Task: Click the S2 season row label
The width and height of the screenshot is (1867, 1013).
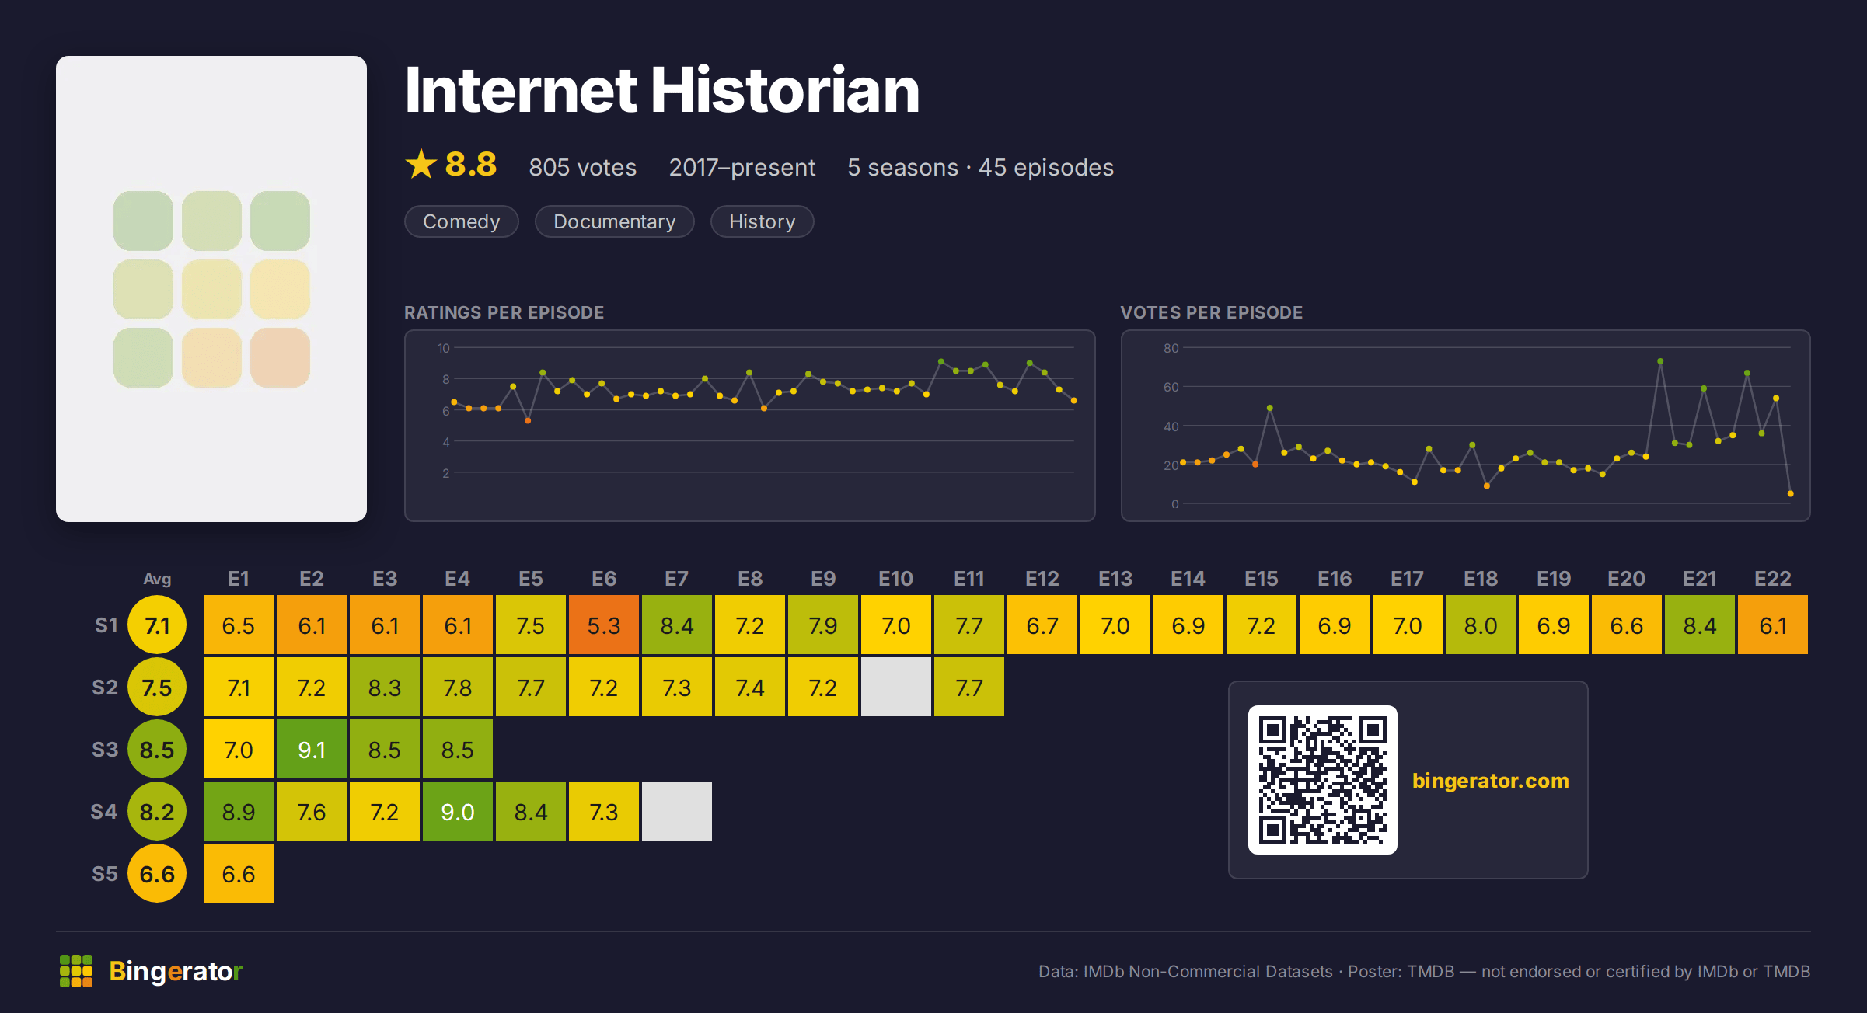Action: [x=105, y=688]
